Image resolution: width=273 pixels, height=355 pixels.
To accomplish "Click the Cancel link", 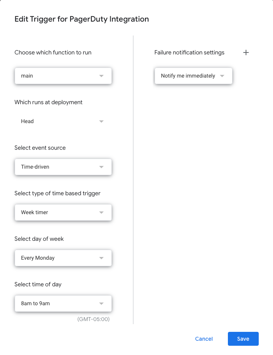I will click(204, 338).
